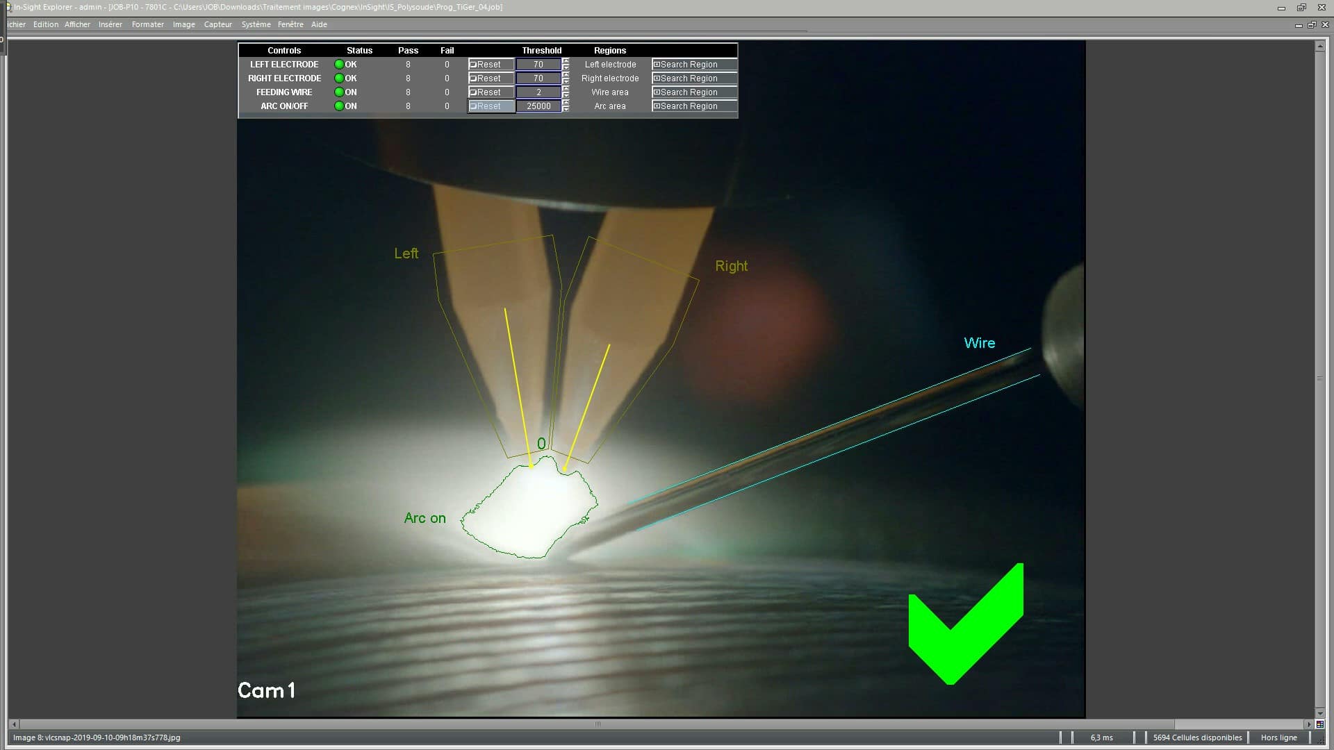Click the large green checkmark pass indicator

(x=966, y=624)
